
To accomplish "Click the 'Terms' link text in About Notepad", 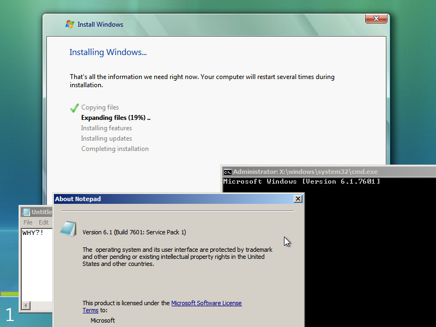I will click(x=90, y=310).
